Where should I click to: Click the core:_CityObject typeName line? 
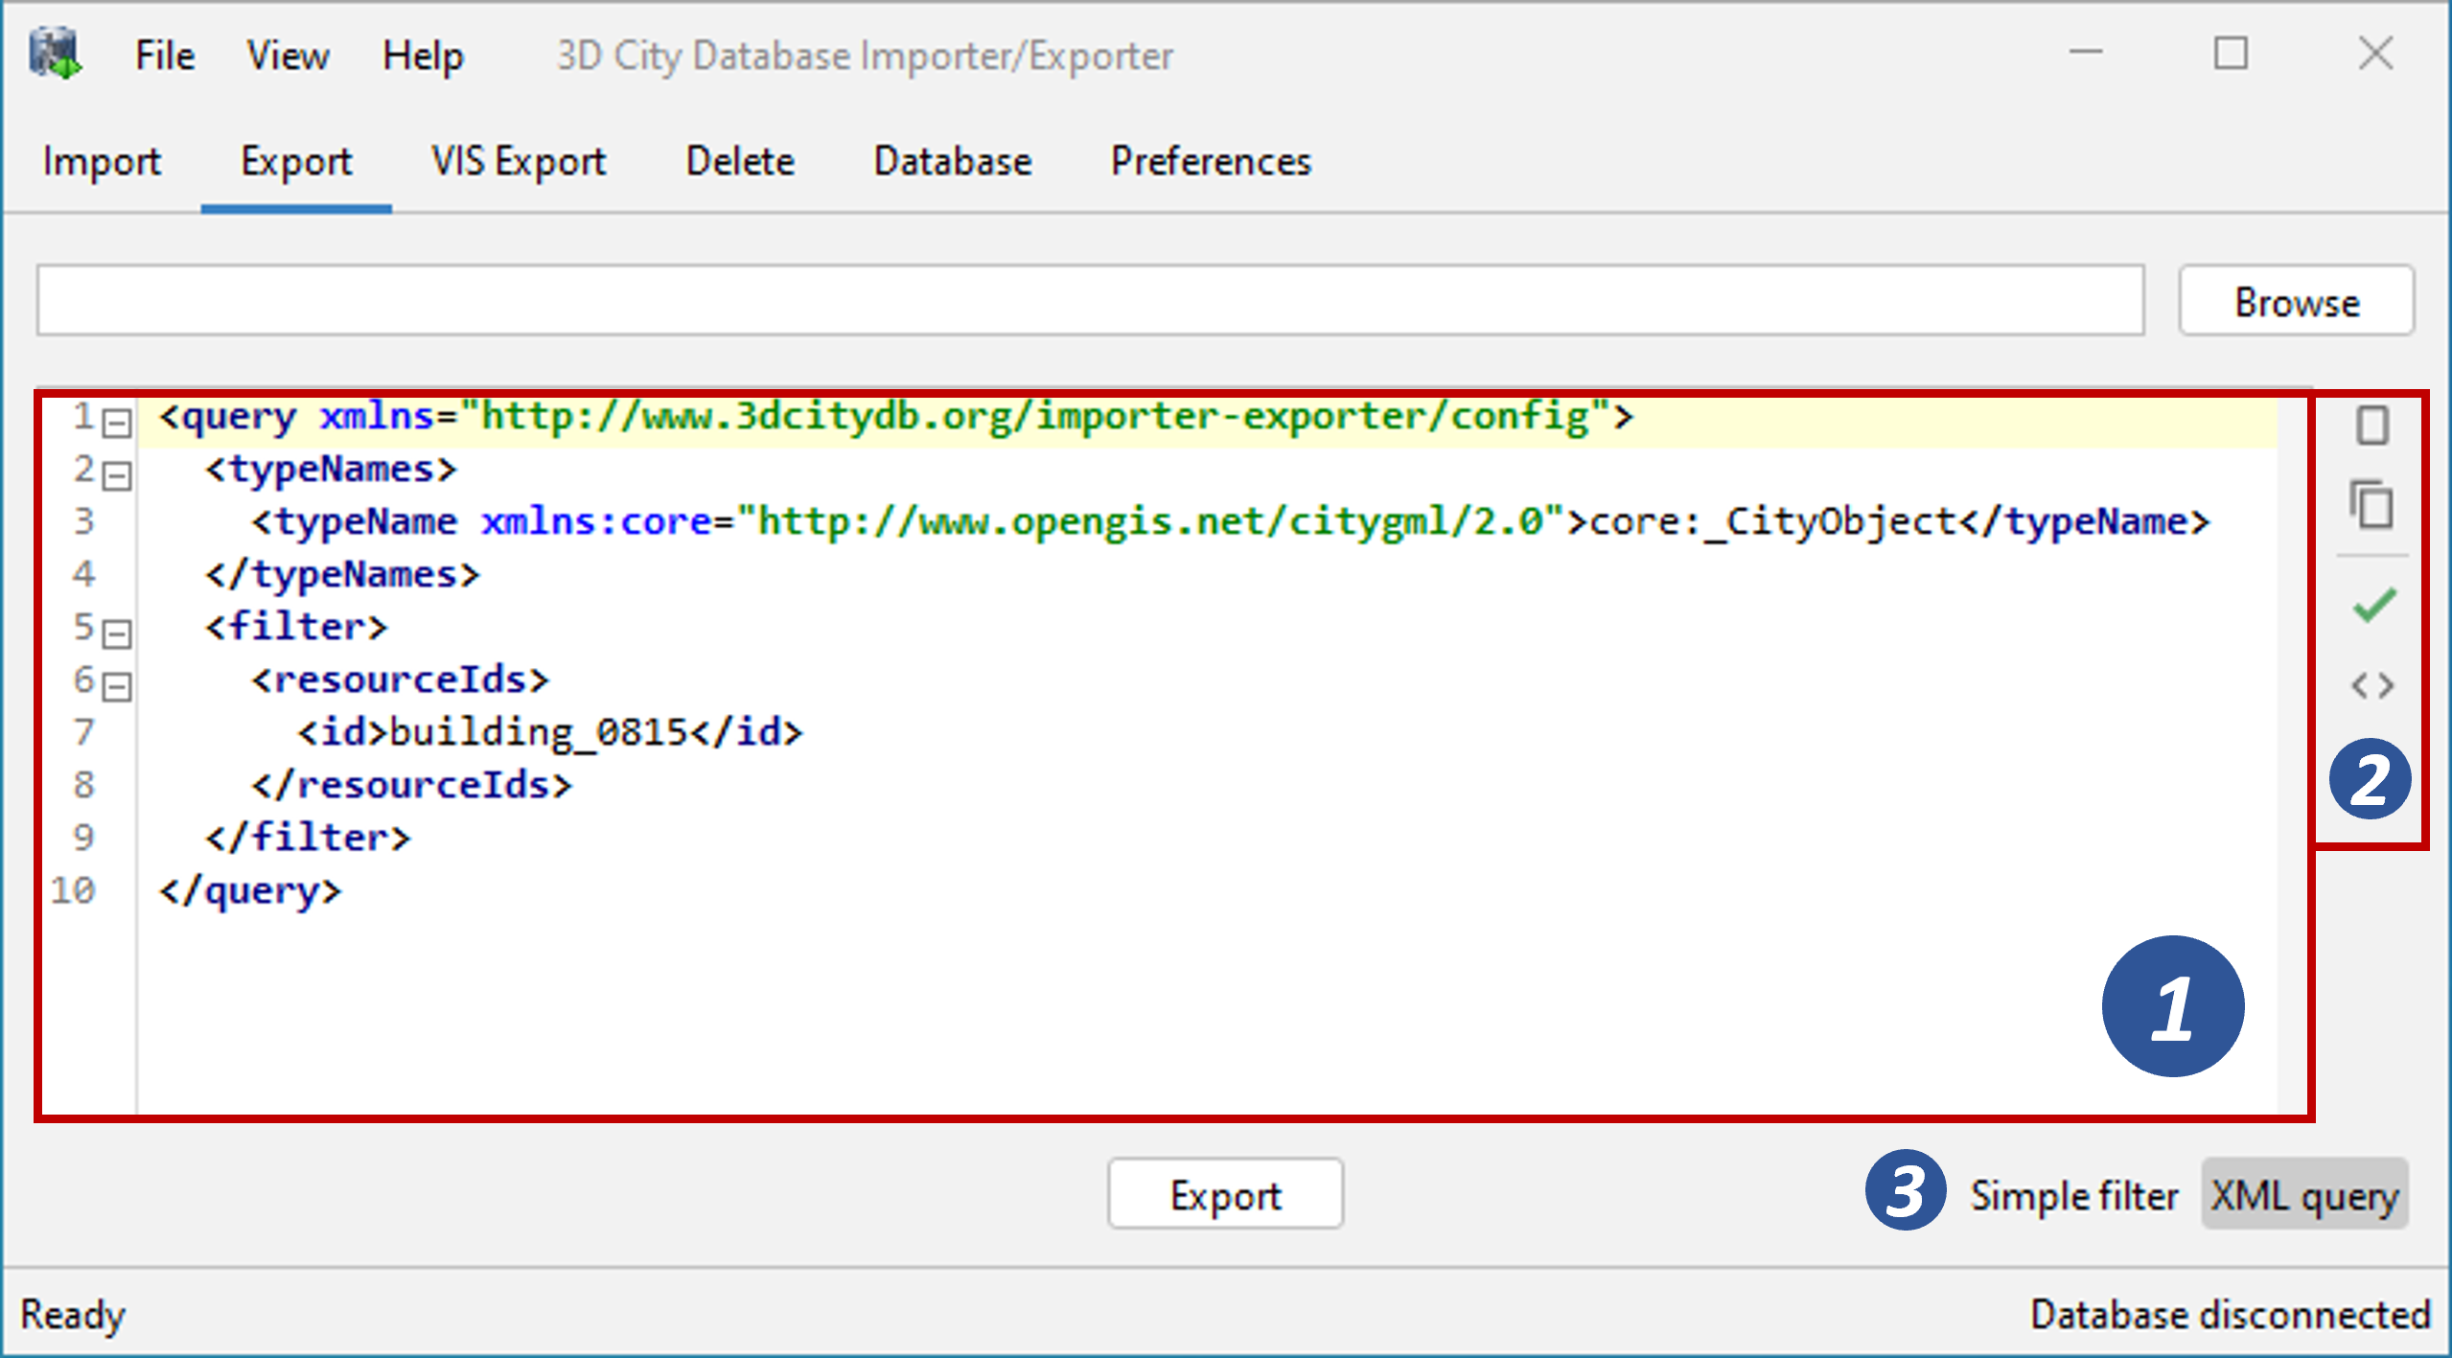coord(1231,521)
